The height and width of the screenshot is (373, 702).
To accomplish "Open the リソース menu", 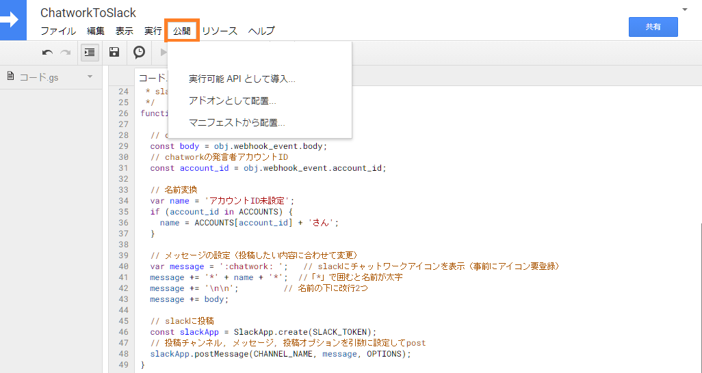I will [220, 31].
